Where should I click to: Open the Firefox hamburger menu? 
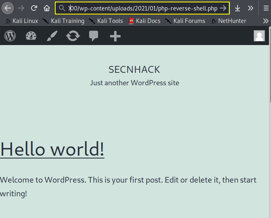point(266,8)
